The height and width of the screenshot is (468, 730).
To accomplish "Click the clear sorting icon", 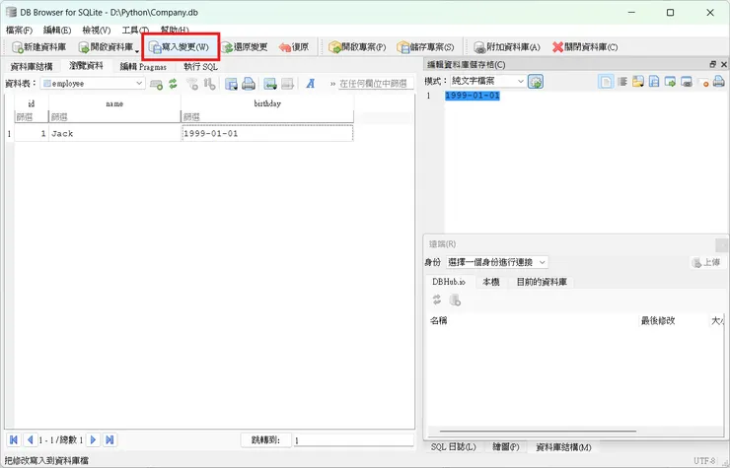I will (209, 84).
